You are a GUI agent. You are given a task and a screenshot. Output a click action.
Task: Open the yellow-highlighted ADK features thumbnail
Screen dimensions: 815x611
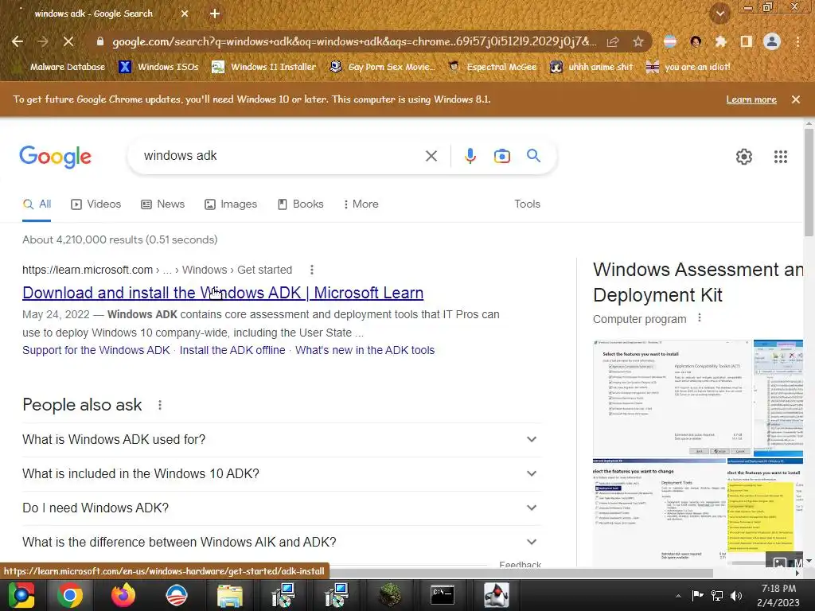[765, 512]
